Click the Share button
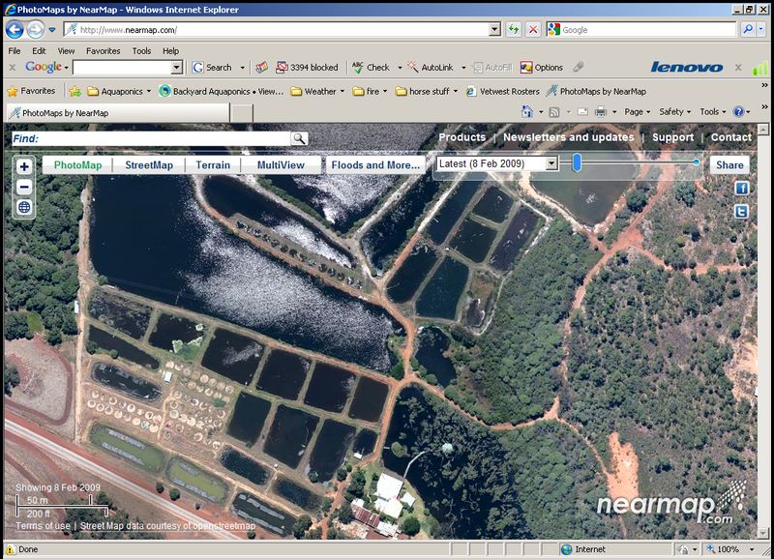This screenshot has width=774, height=559. click(729, 165)
